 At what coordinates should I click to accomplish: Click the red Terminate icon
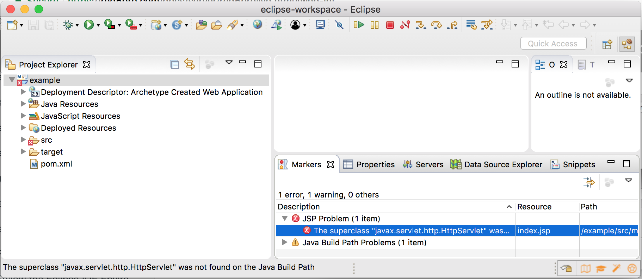pyautogui.click(x=390, y=25)
